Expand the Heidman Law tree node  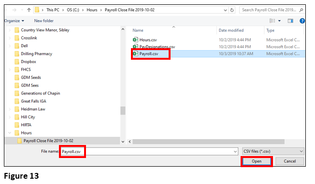click(x=10, y=109)
